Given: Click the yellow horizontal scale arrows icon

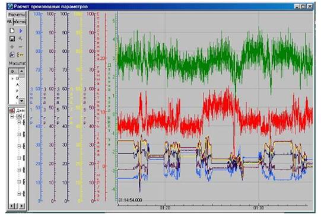Looking at the screenshot, I should [x=21, y=55].
